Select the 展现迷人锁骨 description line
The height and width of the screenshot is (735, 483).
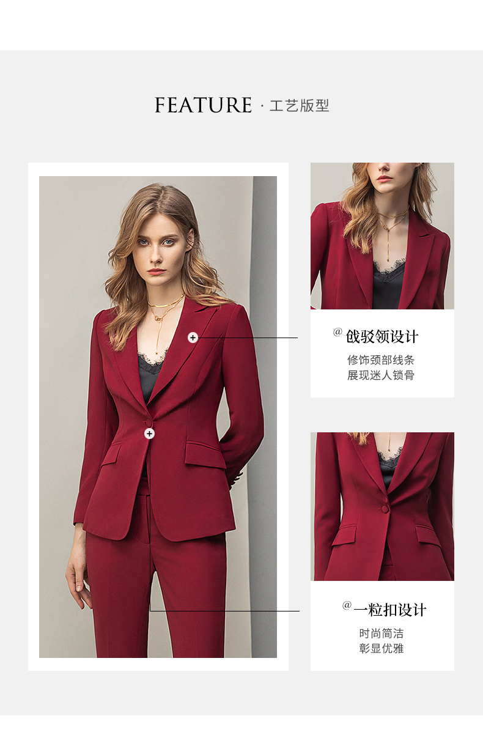(381, 375)
